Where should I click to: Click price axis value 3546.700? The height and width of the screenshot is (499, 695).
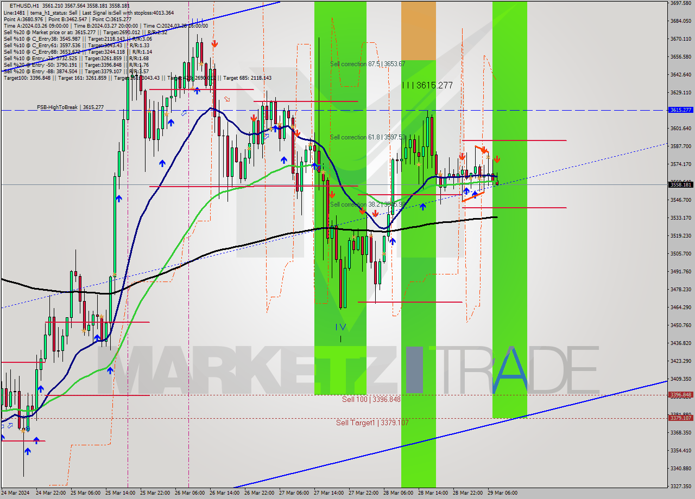click(680, 200)
